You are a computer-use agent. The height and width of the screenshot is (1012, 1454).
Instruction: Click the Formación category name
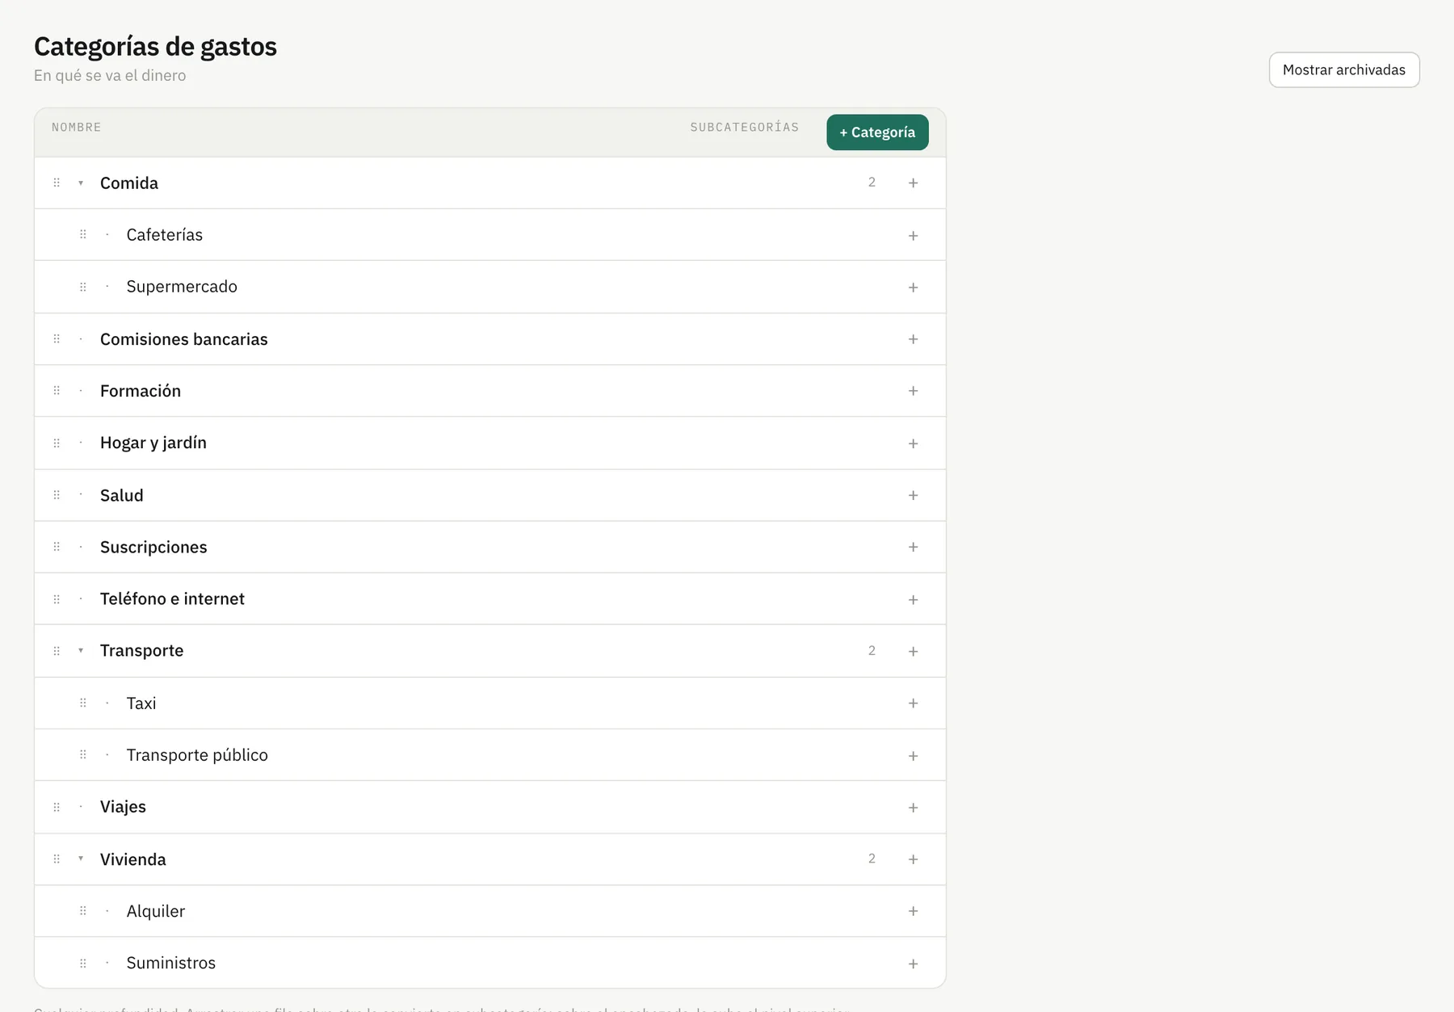[141, 391]
